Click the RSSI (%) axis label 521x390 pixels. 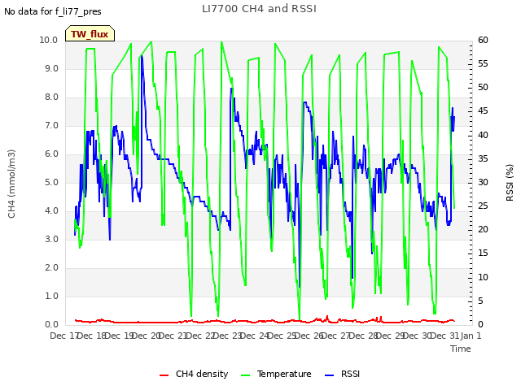[510, 183]
